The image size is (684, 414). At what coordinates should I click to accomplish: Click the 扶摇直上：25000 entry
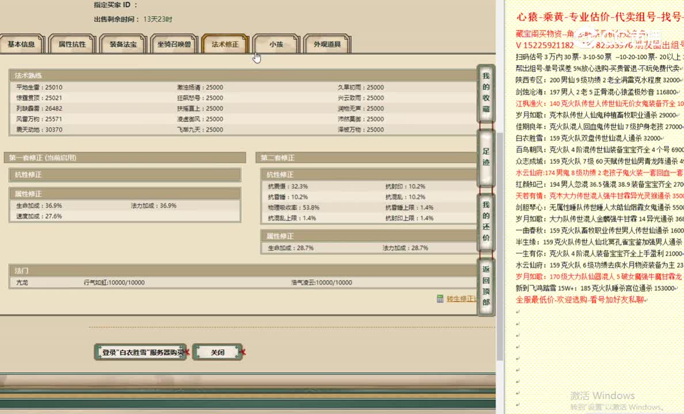200,109
